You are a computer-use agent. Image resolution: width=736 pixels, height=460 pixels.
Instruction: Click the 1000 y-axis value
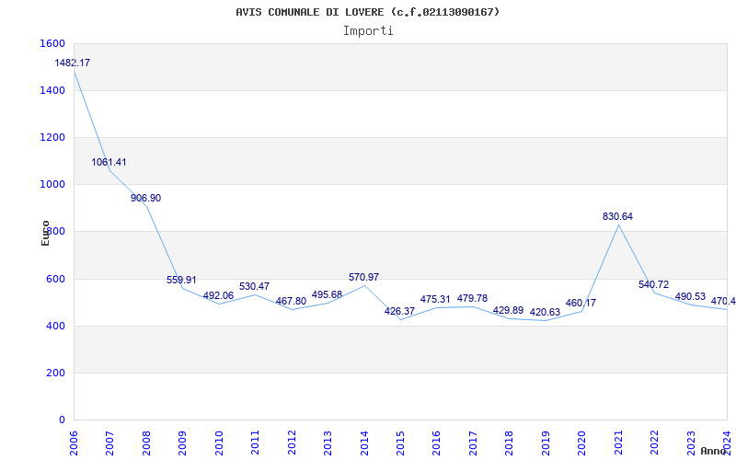[x=53, y=185]
